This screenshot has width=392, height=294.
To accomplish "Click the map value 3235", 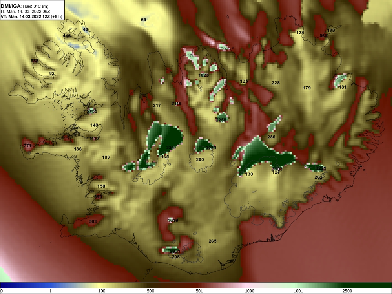I will [x=211, y=148].
